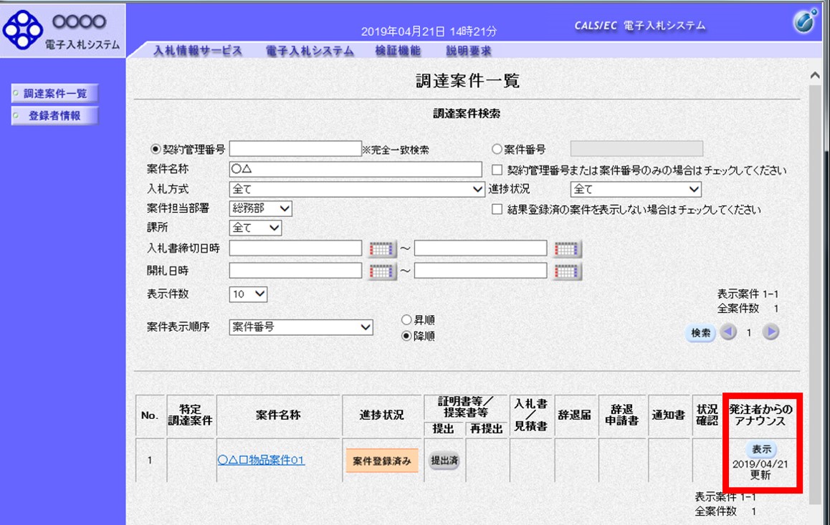The image size is (830, 525).
Task: Click the top-right help pen icon
Action: click(x=805, y=21)
